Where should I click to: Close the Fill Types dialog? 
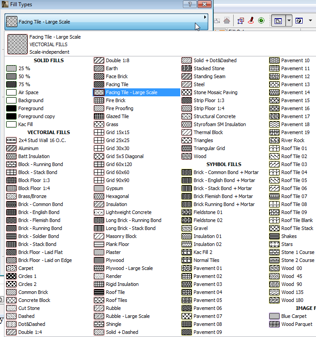(204, 4)
